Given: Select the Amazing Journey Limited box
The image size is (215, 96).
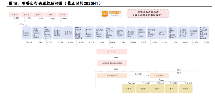Looking at the screenshot, I should (x=112, y=63).
